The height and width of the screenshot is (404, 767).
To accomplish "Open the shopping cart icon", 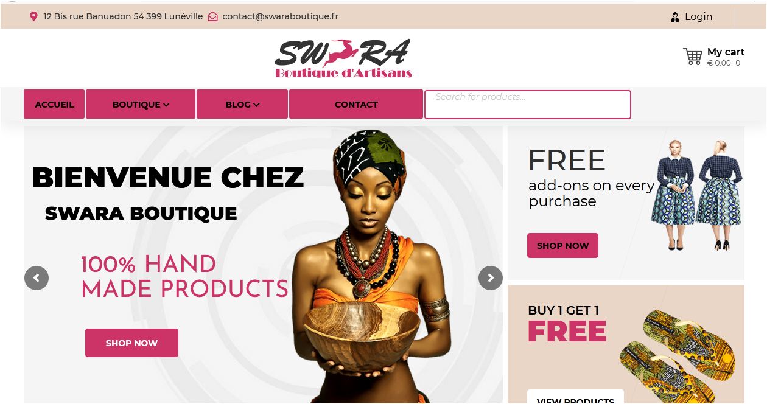I will (693, 57).
